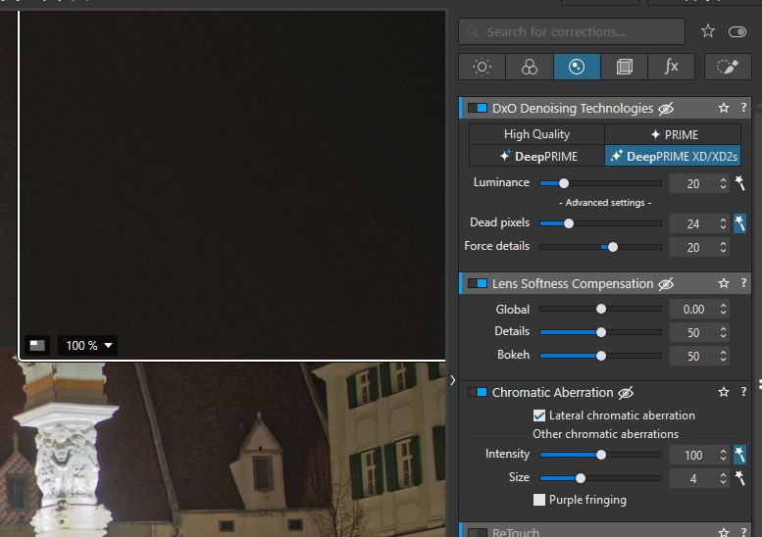This screenshot has height=537, width=762.
Task: Open help for Lens Softness Compensation
Action: coord(743,283)
